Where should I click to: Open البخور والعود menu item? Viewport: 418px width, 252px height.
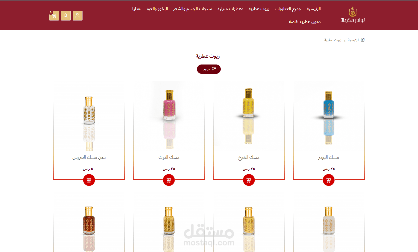(157, 9)
